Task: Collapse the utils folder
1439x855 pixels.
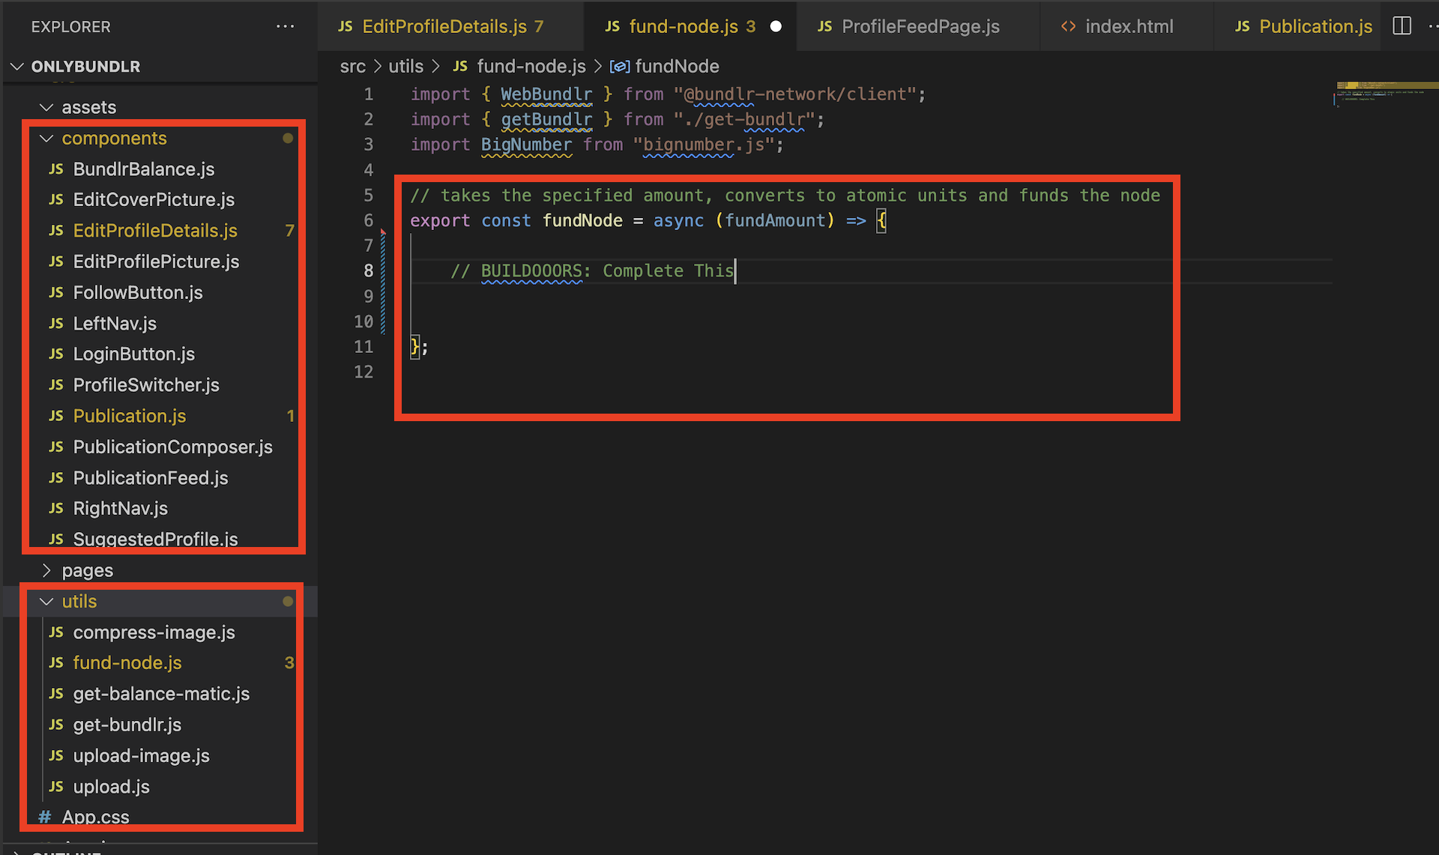Action: click(46, 602)
